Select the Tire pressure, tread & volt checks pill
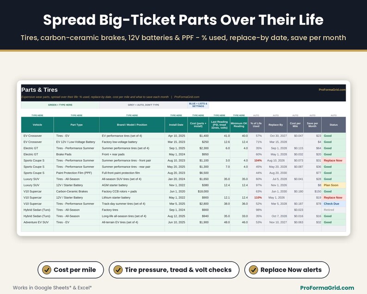 click(x=174, y=270)
